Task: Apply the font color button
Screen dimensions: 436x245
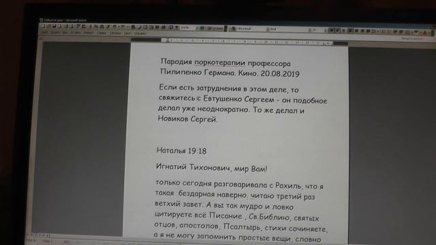Action: [x=425, y=32]
